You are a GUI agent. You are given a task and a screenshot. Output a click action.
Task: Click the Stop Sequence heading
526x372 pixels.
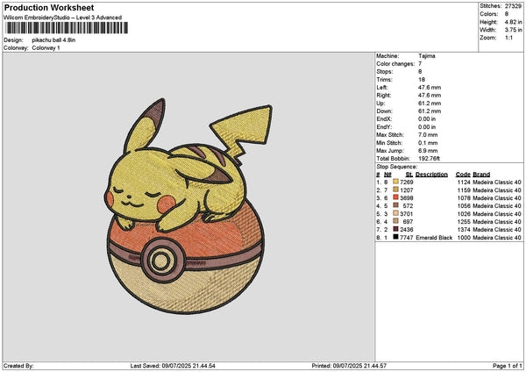point(397,167)
